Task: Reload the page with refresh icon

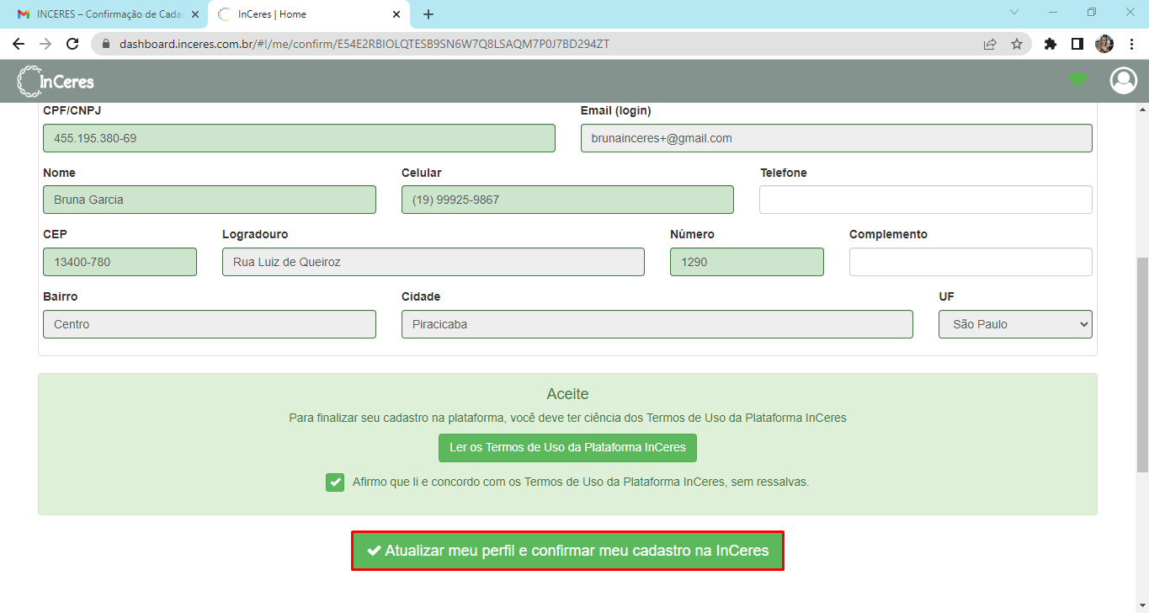Action: point(72,44)
